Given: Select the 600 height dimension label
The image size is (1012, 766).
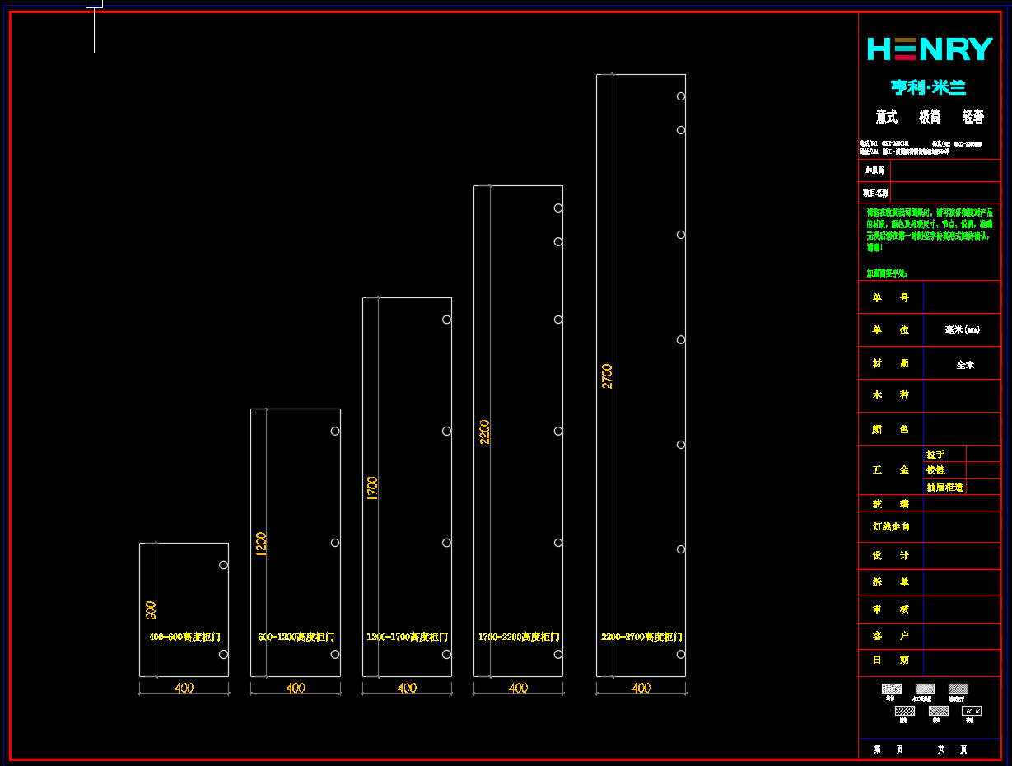Looking at the screenshot, I should 151,610.
